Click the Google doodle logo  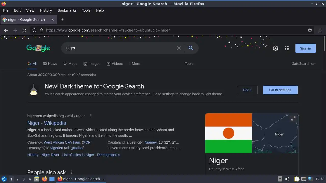(x=38, y=48)
